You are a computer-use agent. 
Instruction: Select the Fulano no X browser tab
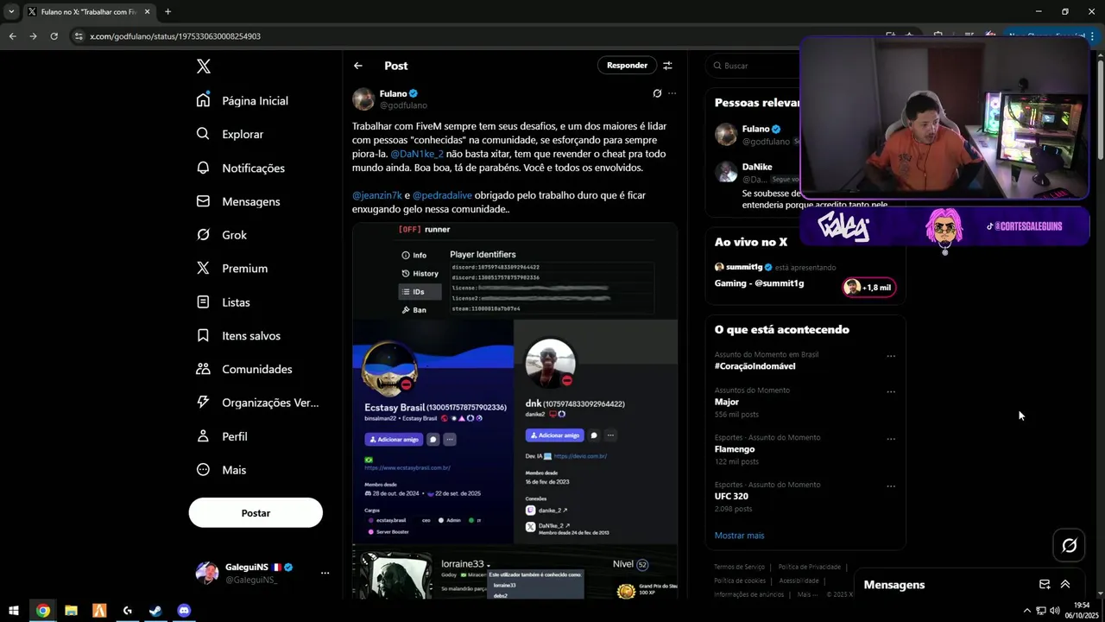click(89, 12)
